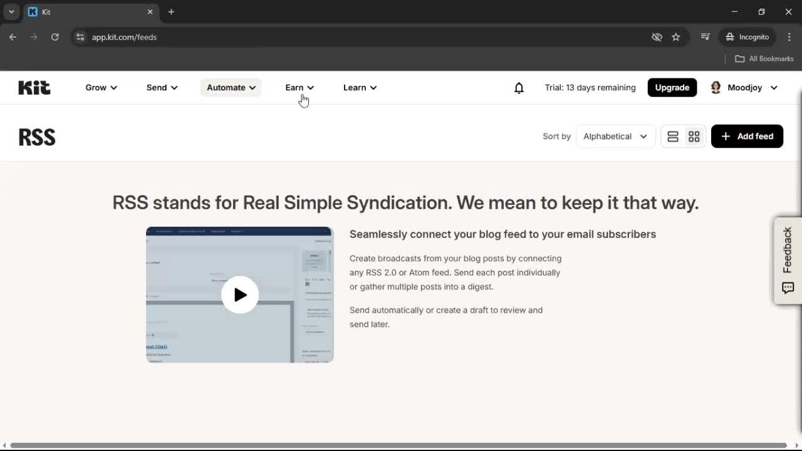
Task: Open the Earn menu
Action: pos(299,88)
